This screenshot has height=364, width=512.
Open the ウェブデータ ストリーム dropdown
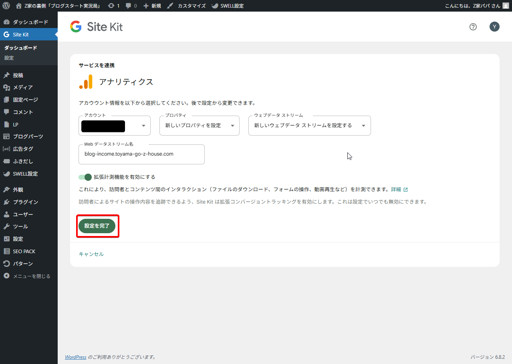pos(310,126)
